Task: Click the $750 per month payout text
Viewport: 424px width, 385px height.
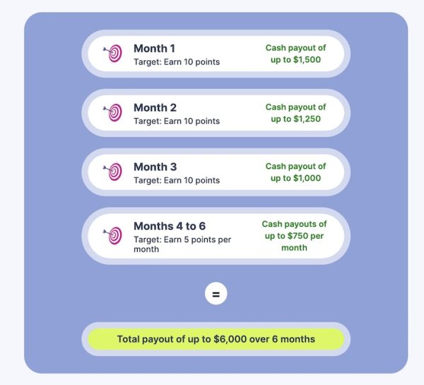Action: [x=294, y=236]
